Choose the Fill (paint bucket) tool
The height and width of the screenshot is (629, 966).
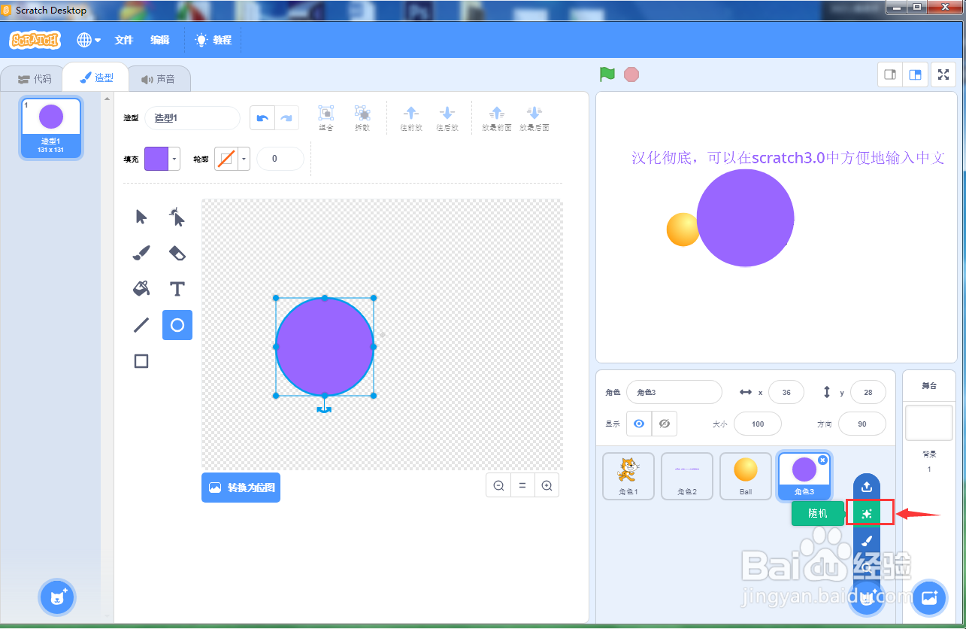141,289
